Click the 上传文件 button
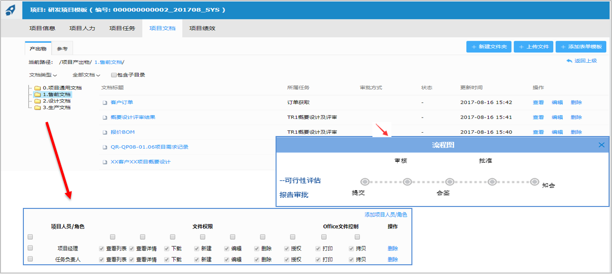The height and width of the screenshot is (274, 612). pos(533,47)
